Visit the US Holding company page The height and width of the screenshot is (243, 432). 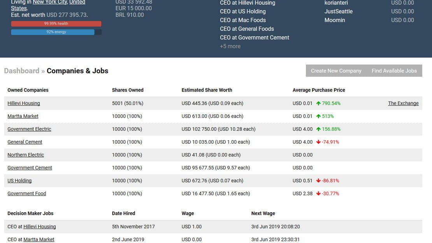coord(19,181)
